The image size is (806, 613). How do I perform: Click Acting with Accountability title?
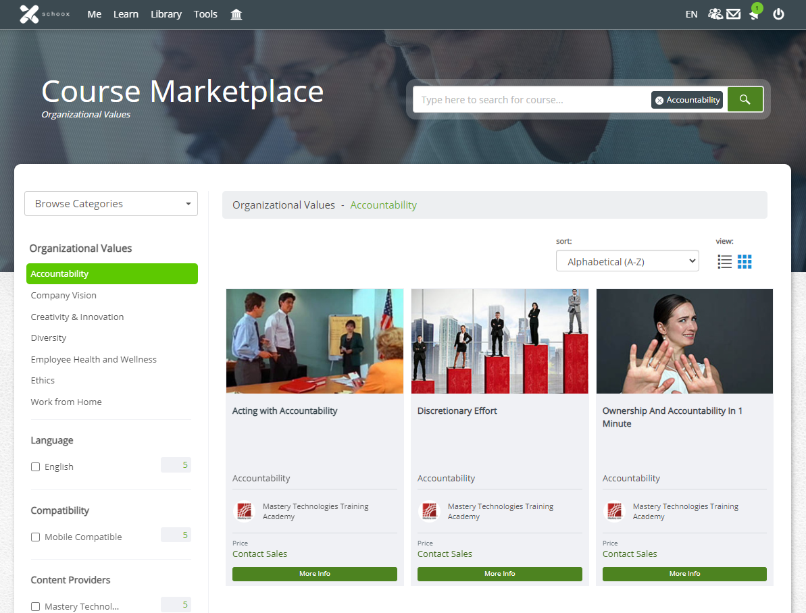click(285, 411)
